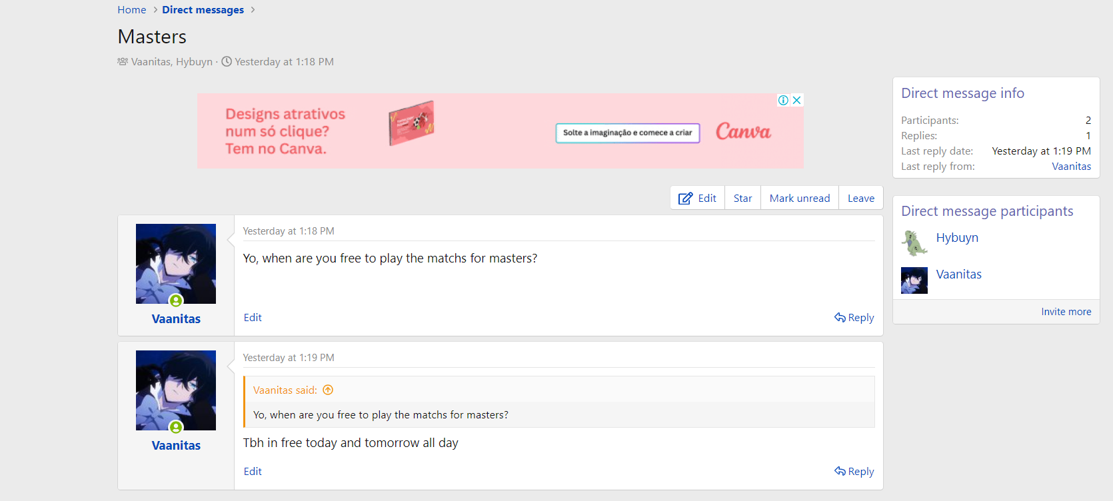The height and width of the screenshot is (501, 1113).
Task: Click Vaanitas's avatar on the first message
Action: click(x=176, y=264)
